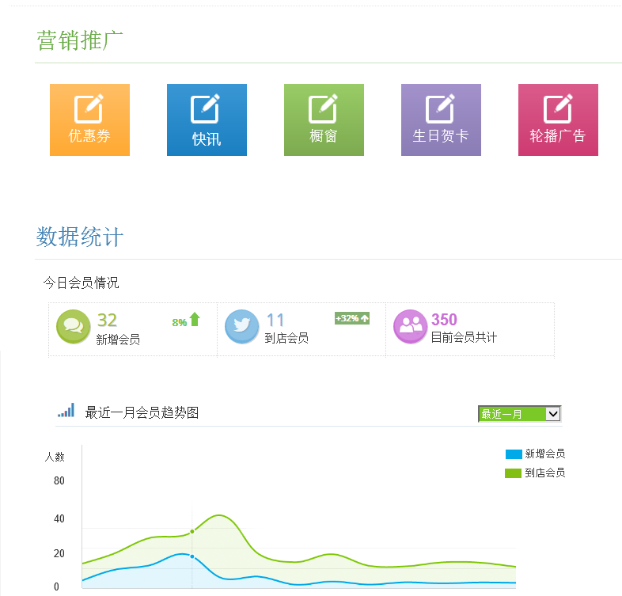Click the pencil edit icon on 轮播广告 tile

tap(558, 108)
